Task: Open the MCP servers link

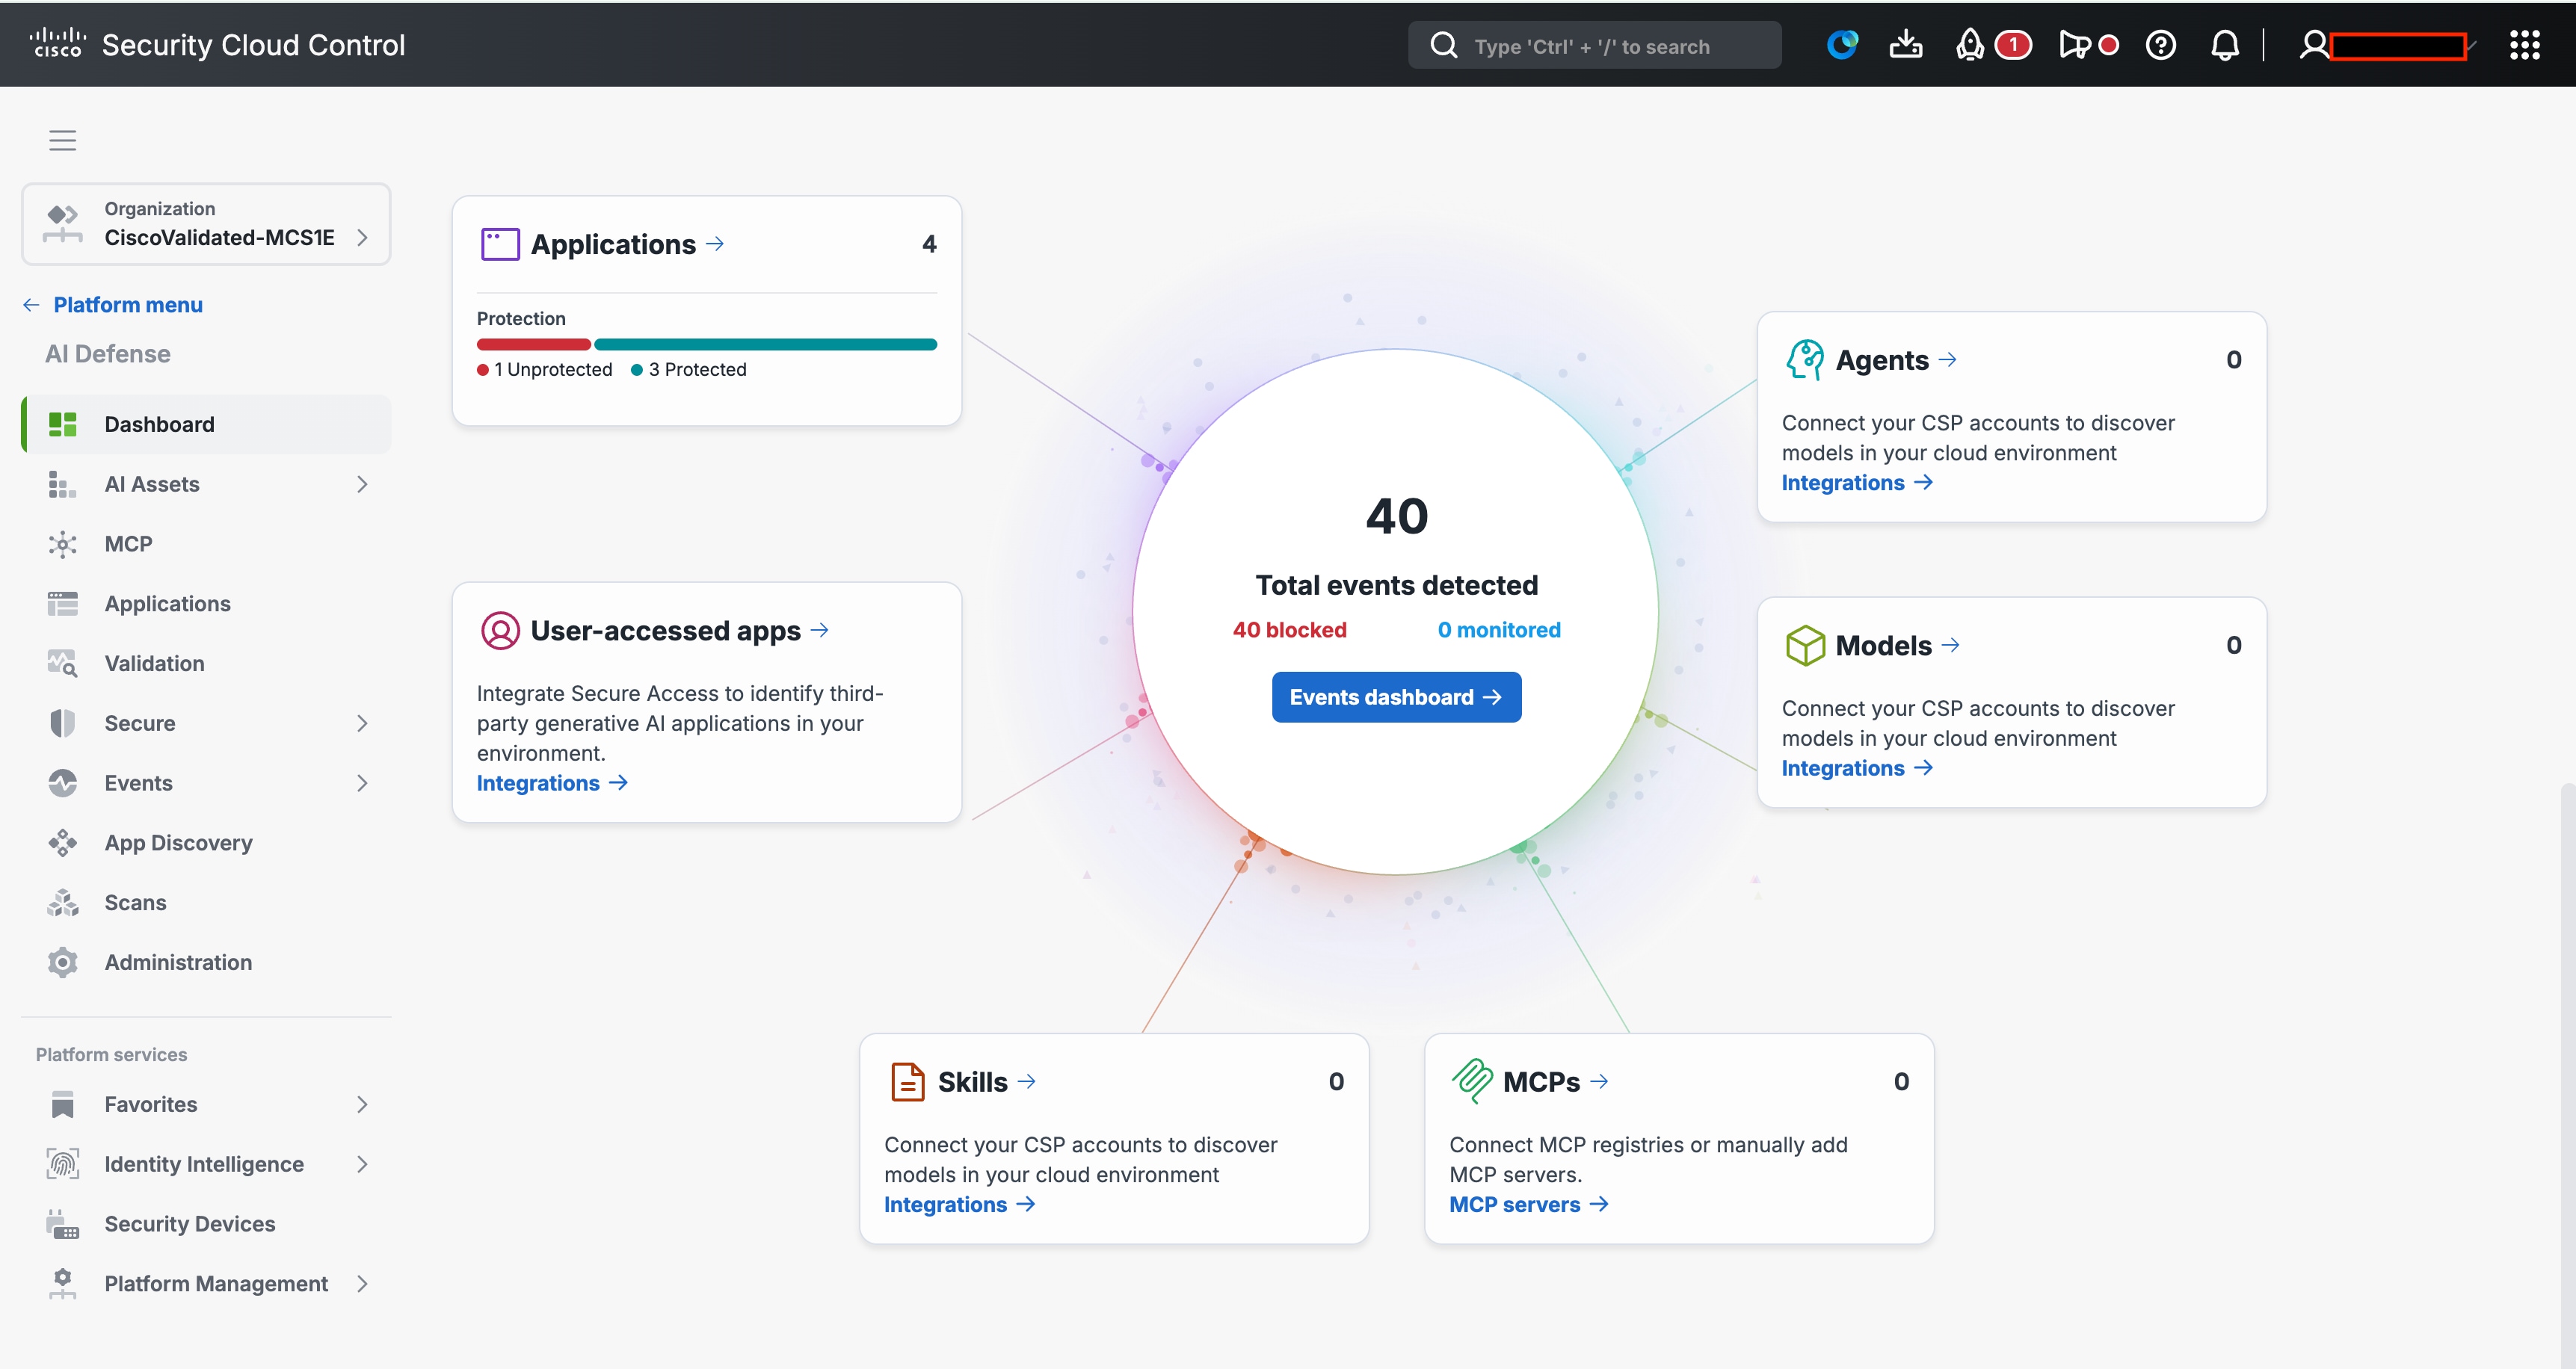Action: coord(1529,1205)
